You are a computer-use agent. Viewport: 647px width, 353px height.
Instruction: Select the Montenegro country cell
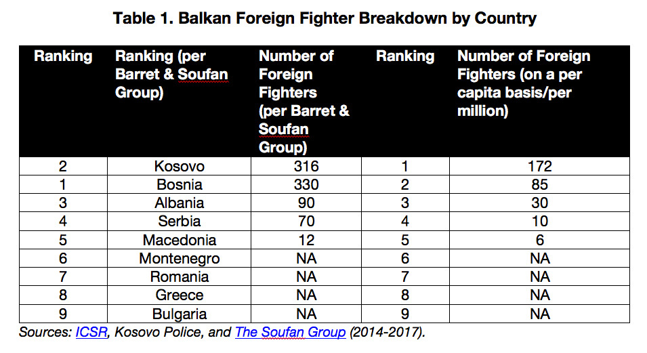click(179, 258)
